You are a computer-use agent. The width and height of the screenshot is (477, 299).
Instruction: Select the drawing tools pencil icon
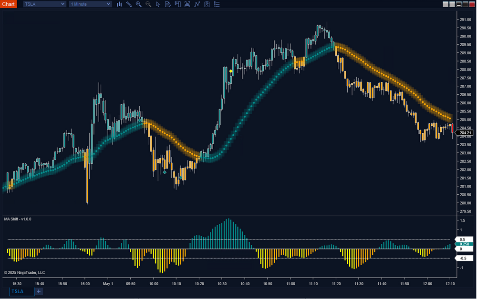(x=129, y=4)
